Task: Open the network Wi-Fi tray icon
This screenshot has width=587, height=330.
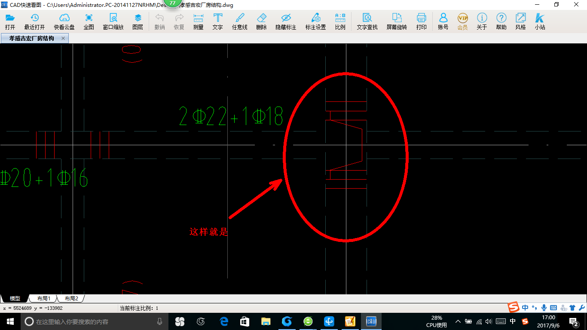Action: [479, 321]
